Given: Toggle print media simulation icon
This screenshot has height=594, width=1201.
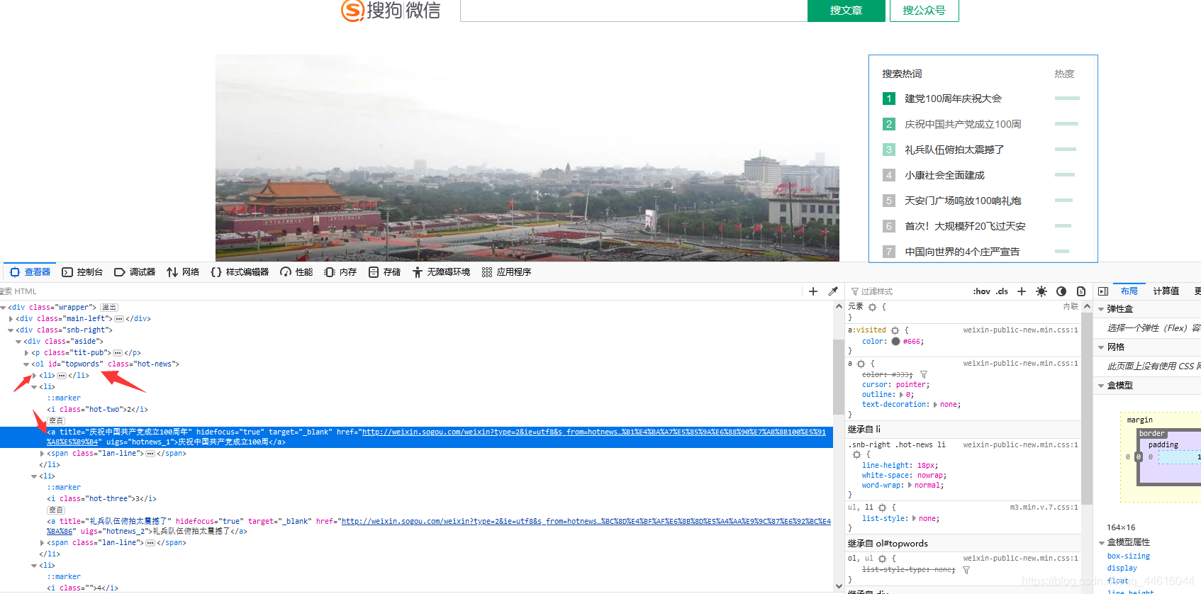Looking at the screenshot, I should (x=1081, y=291).
